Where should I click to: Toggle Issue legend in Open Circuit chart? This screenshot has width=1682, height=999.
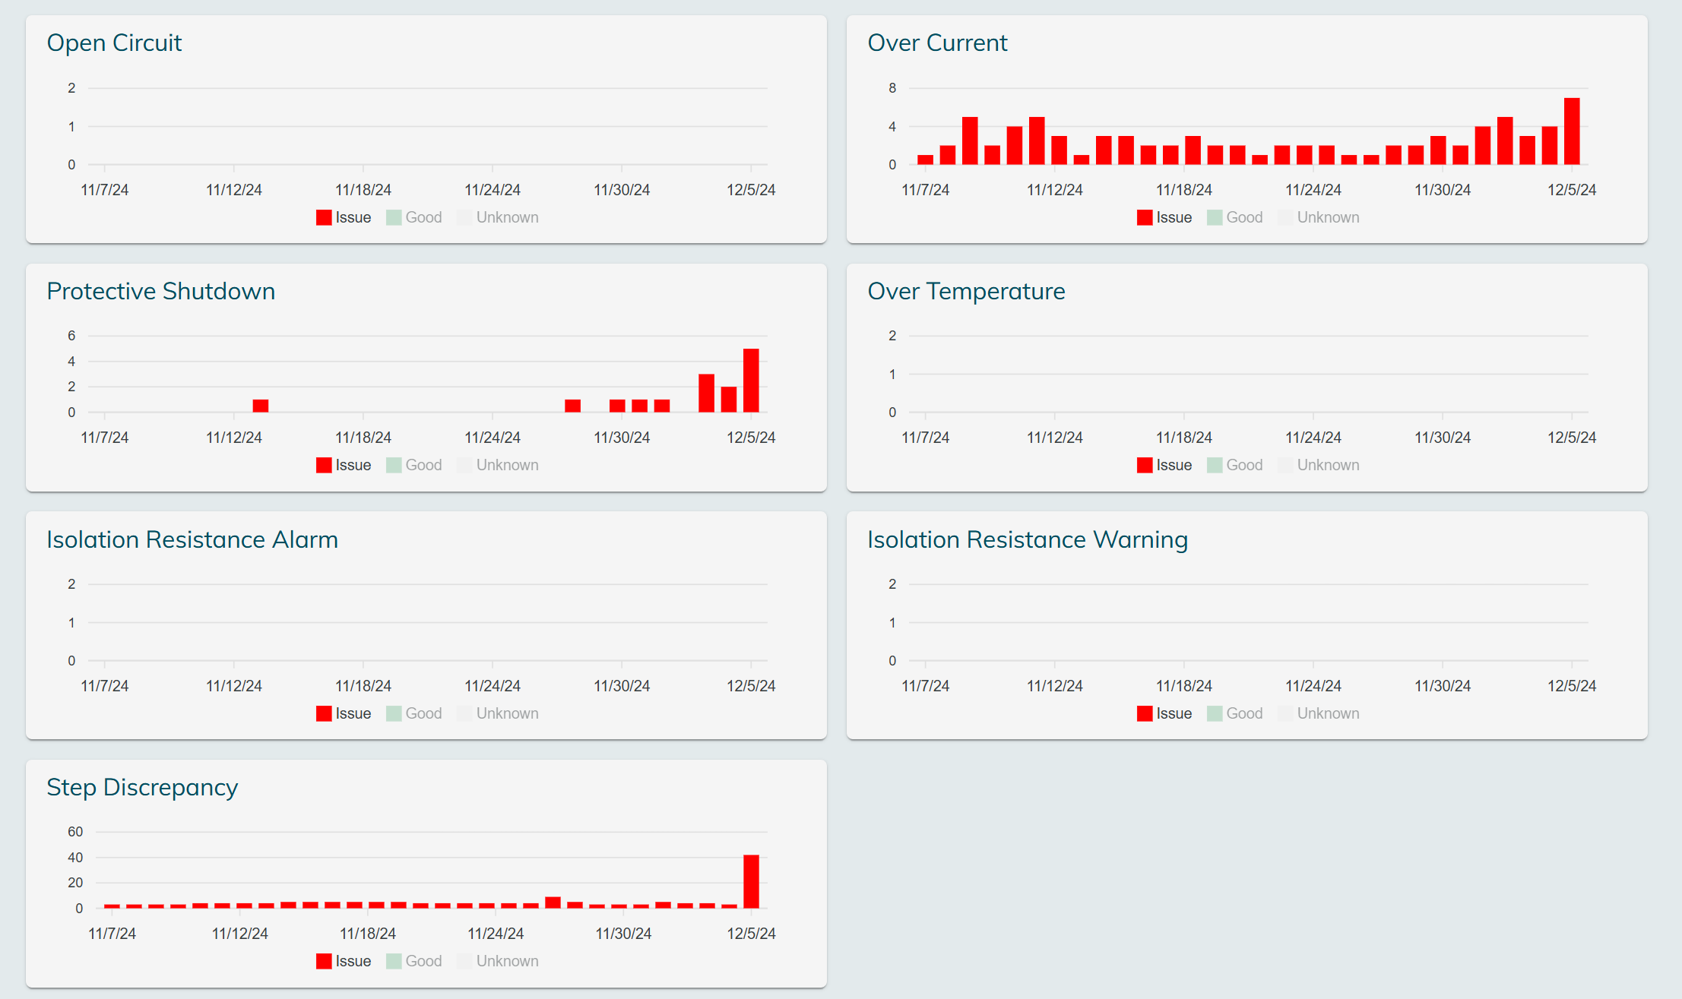pyautogui.click(x=353, y=217)
